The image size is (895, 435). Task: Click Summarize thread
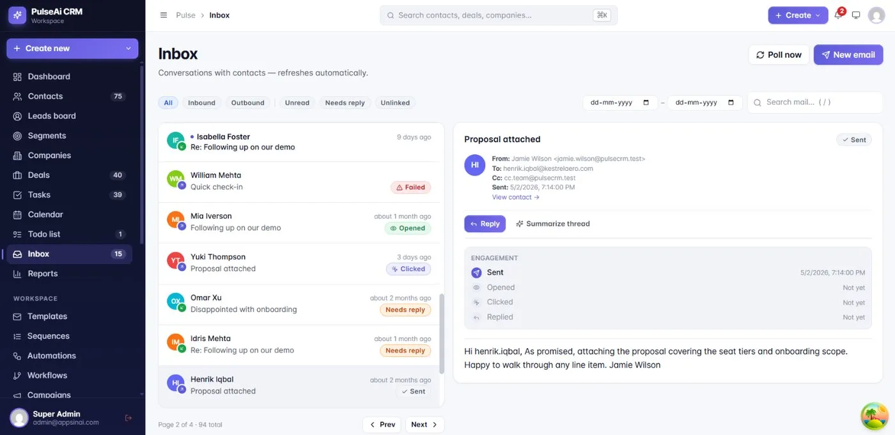coord(553,224)
